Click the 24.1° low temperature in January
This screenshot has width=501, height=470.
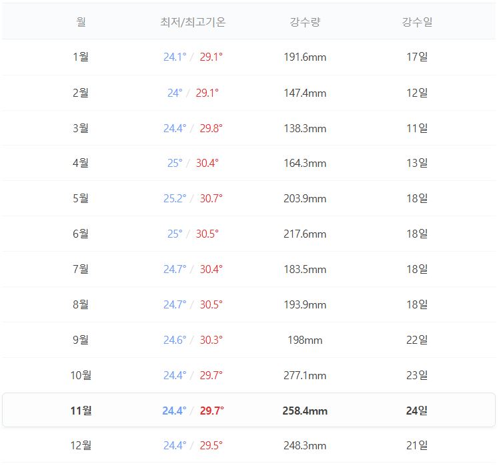coord(175,57)
